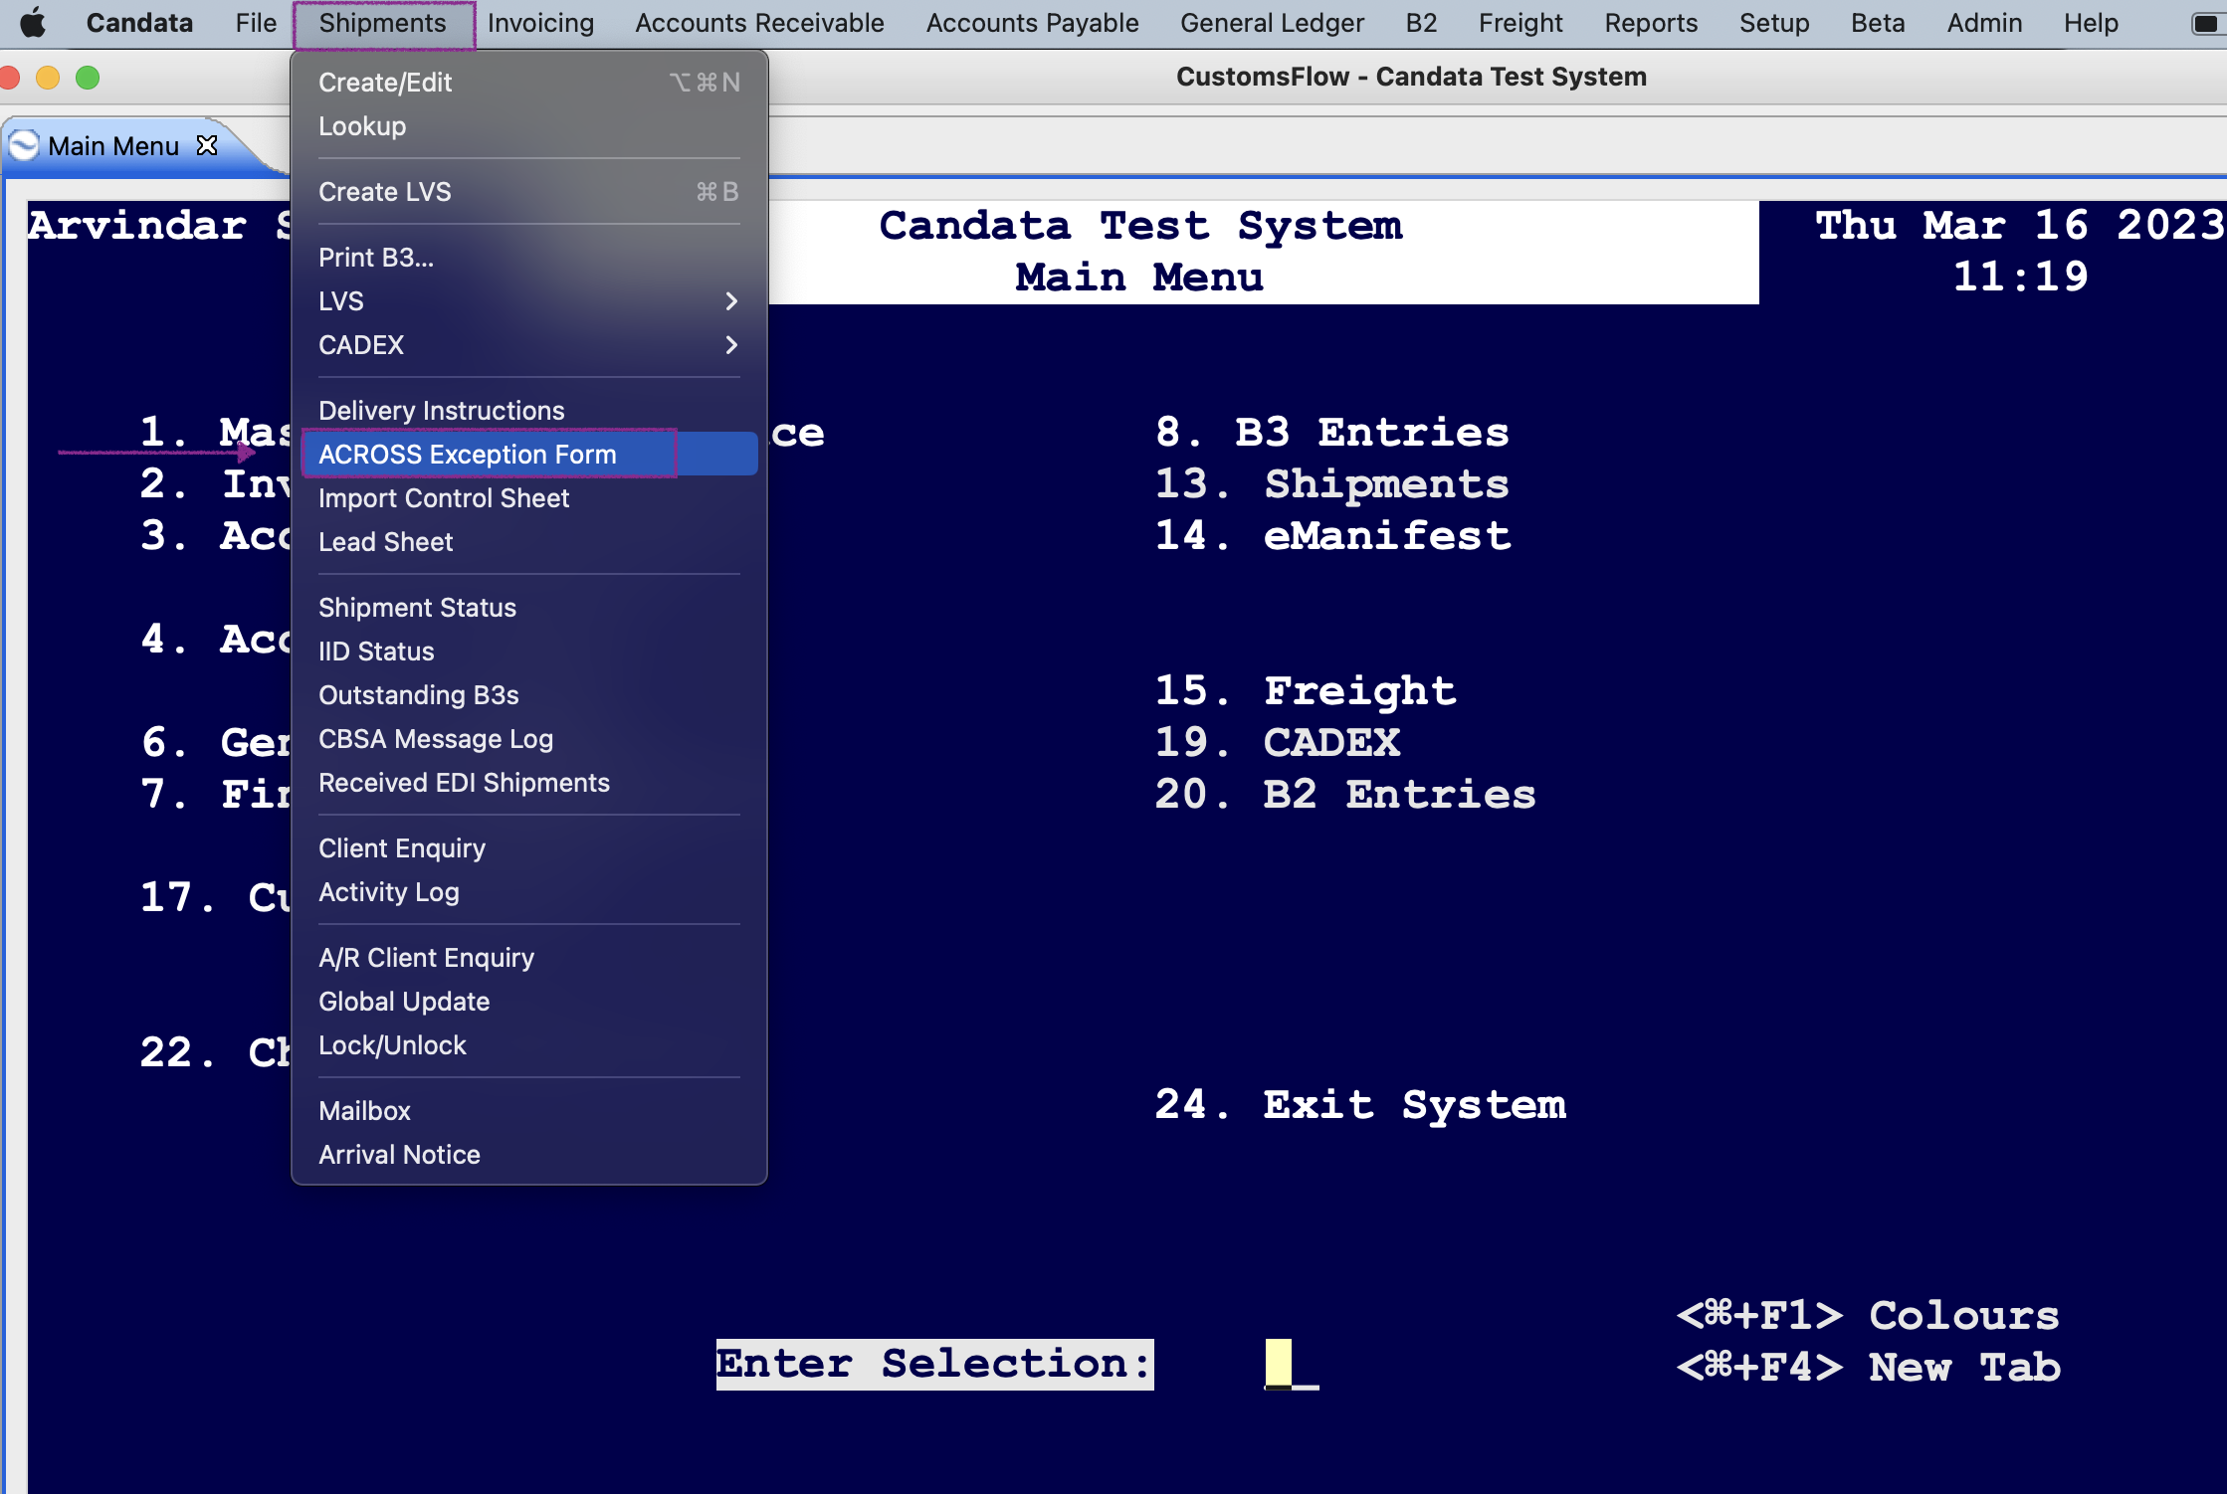Open the Admin menu

[x=1984, y=23]
